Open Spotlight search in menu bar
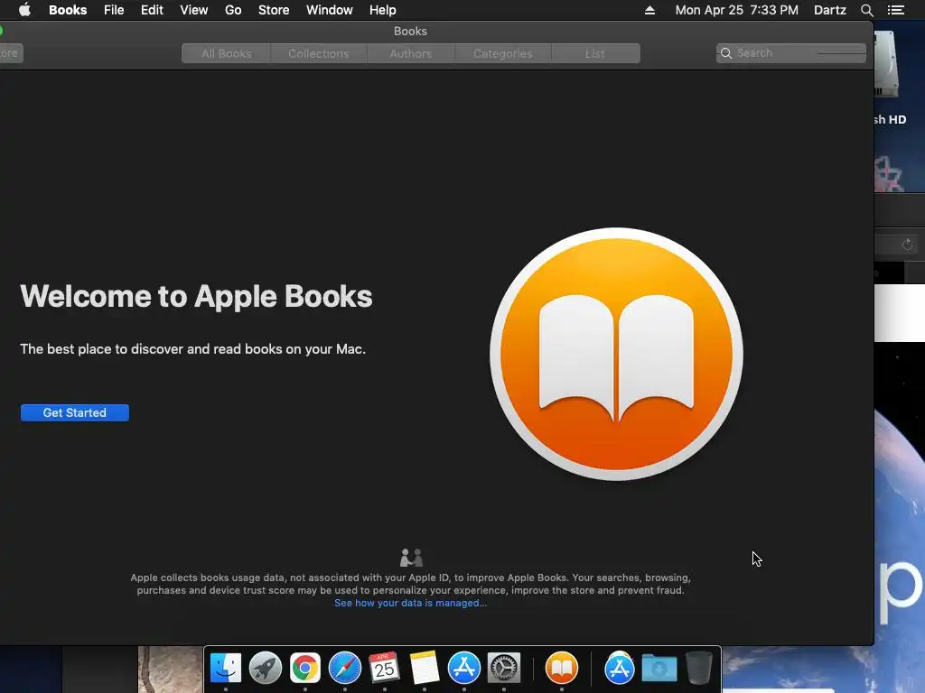 (866, 10)
